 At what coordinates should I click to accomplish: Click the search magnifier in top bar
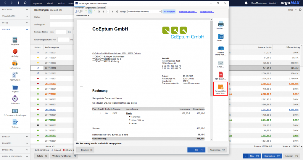(x=25, y=3)
